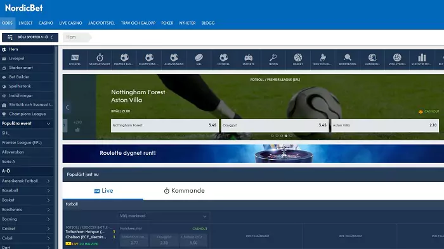Image resolution: width=444 pixels, height=249 pixels.
Task: Open the Välj marknad dropdown
Action: coord(163,216)
